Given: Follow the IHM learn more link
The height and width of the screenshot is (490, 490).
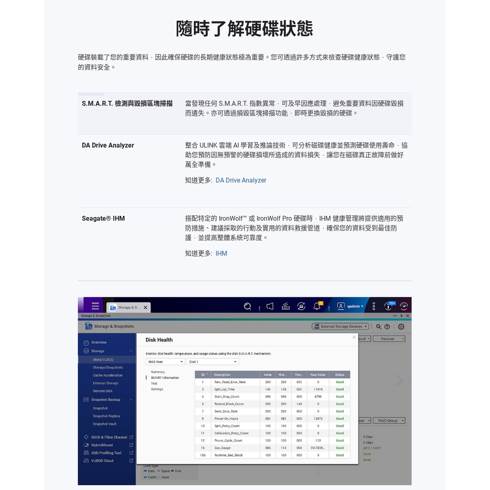Looking at the screenshot, I should pyautogui.click(x=221, y=254).
